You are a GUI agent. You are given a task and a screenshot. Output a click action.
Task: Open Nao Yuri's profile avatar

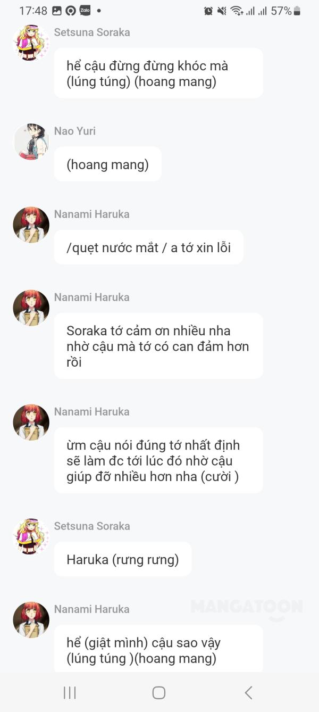pyautogui.click(x=31, y=142)
